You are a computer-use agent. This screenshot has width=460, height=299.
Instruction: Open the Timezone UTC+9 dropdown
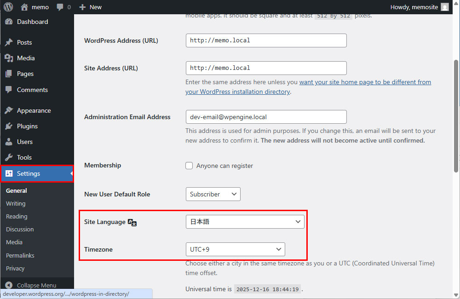coord(235,249)
